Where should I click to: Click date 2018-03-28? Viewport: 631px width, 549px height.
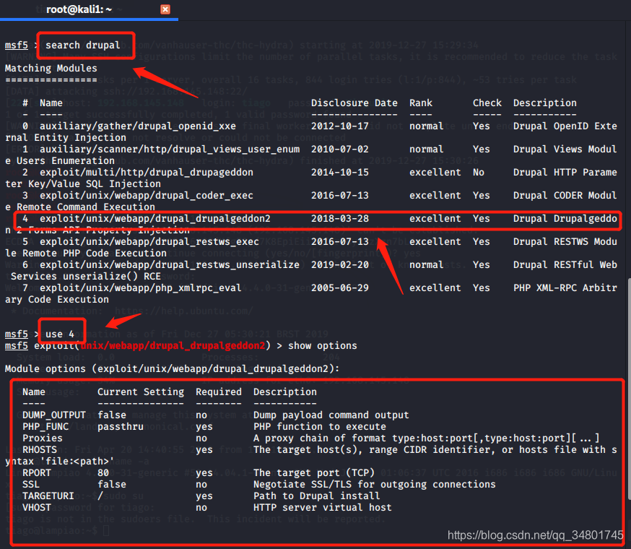coord(340,219)
